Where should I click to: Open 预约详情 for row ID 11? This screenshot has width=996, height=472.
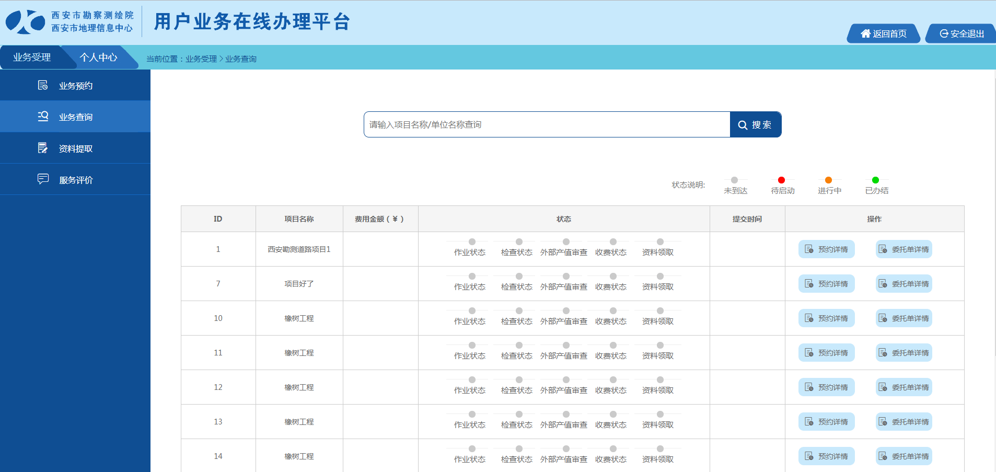[826, 353]
